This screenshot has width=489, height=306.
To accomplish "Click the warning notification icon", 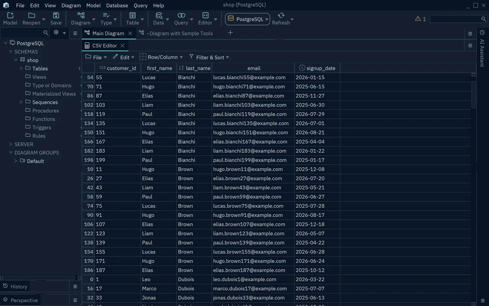I will click(x=418, y=19).
